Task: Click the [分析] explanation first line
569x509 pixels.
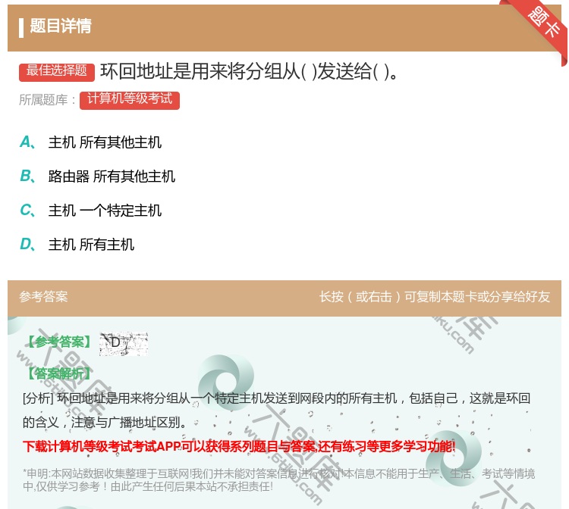Action: (276, 398)
